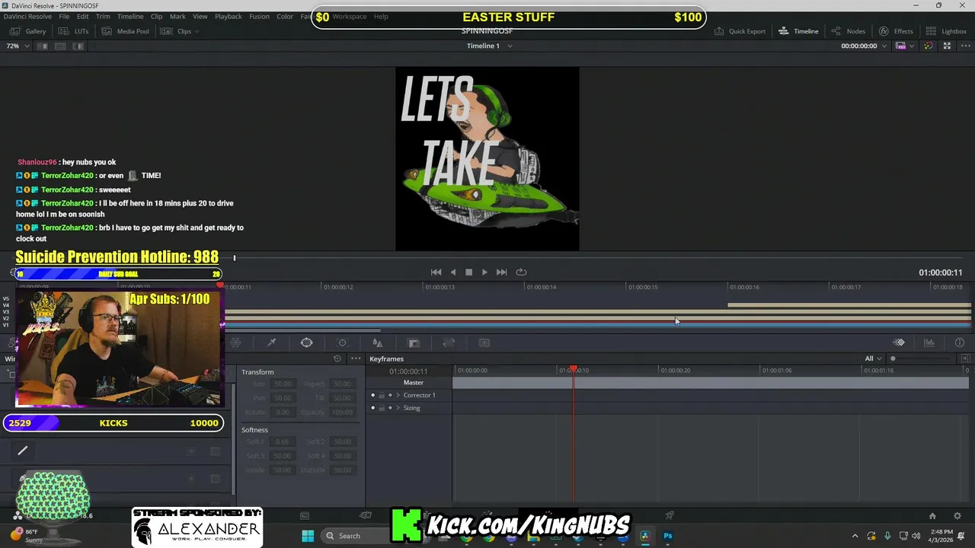Open the Trim menu
This screenshot has width=975, height=548.
103,16
